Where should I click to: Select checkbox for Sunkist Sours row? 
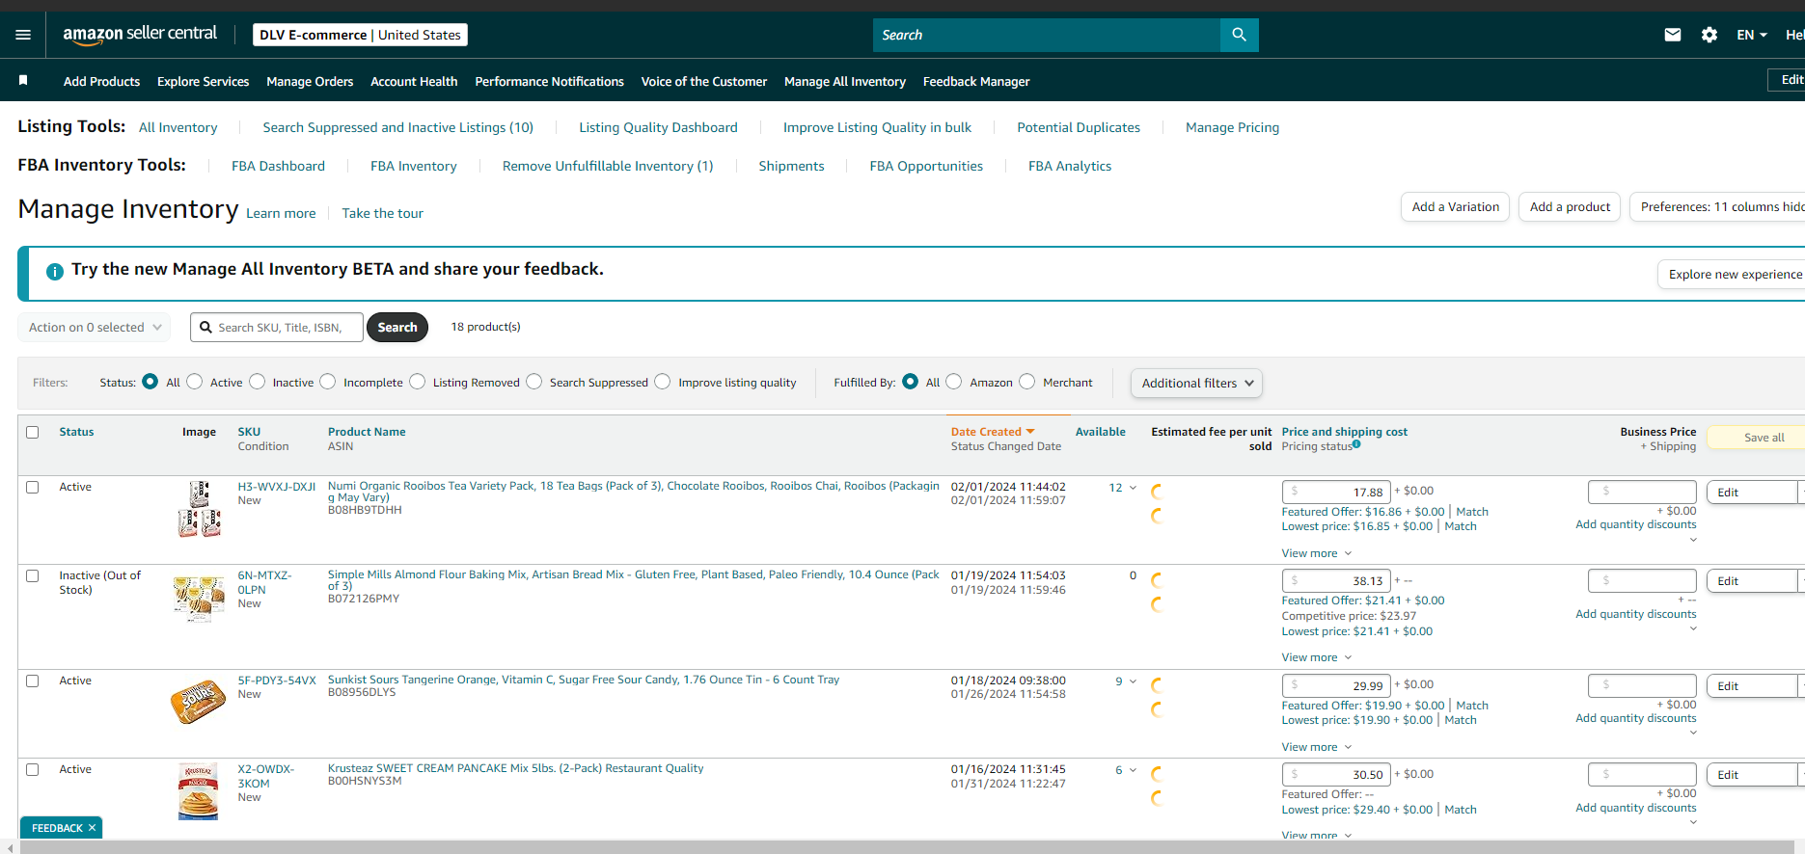pos(33,681)
